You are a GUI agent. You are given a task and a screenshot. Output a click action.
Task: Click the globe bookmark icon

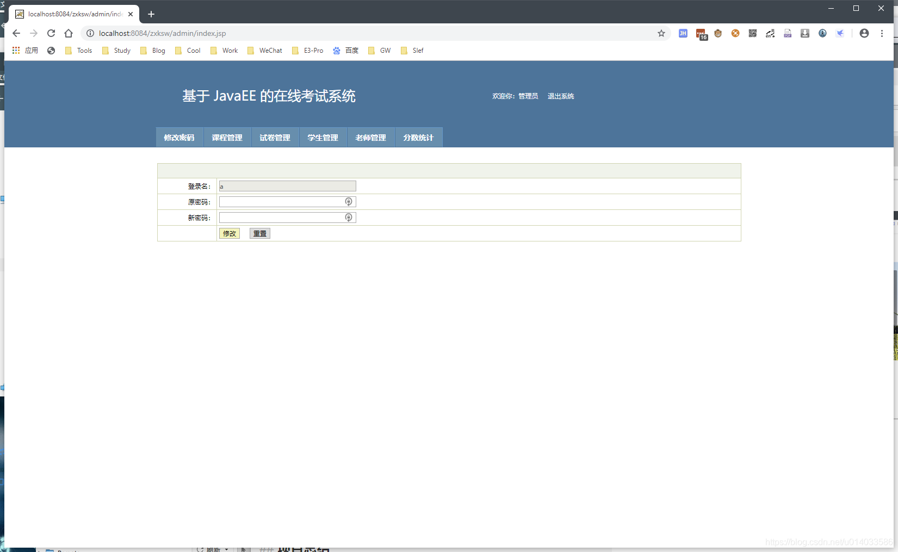[x=51, y=51]
